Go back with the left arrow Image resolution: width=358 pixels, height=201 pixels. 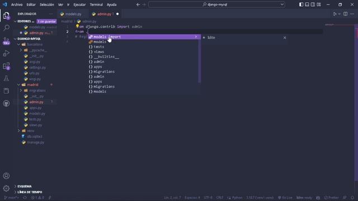click(x=138, y=4)
